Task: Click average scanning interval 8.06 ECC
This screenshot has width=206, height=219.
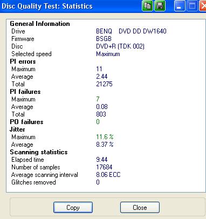Action: (108, 175)
